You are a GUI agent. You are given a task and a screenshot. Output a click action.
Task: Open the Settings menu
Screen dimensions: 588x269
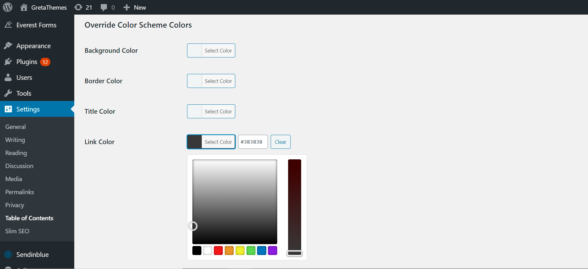click(x=37, y=109)
